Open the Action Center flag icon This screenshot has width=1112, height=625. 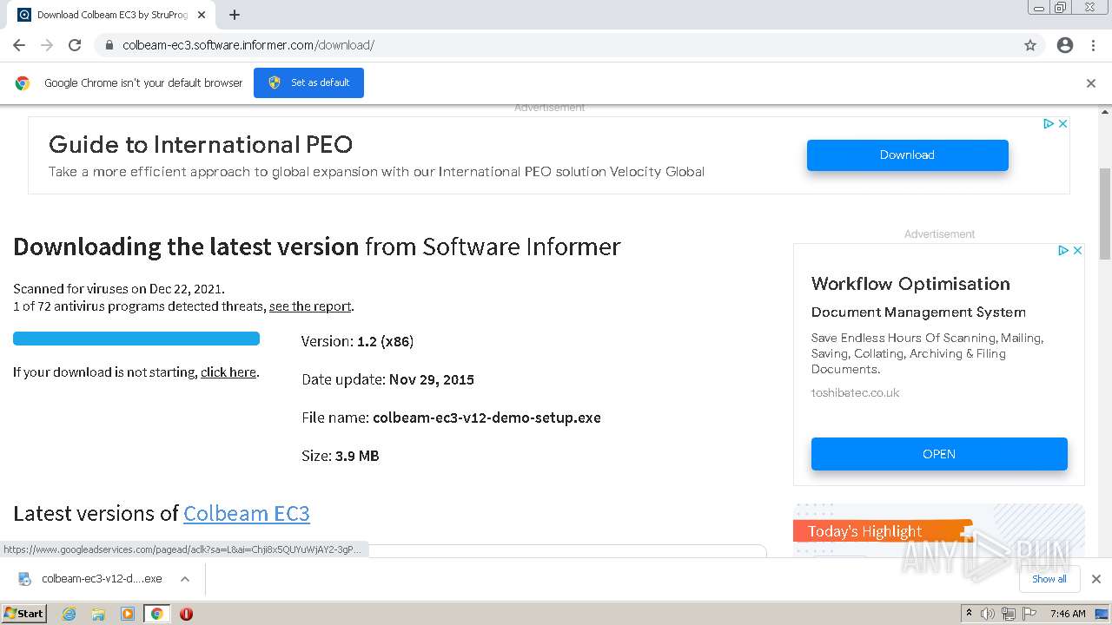tap(1029, 614)
